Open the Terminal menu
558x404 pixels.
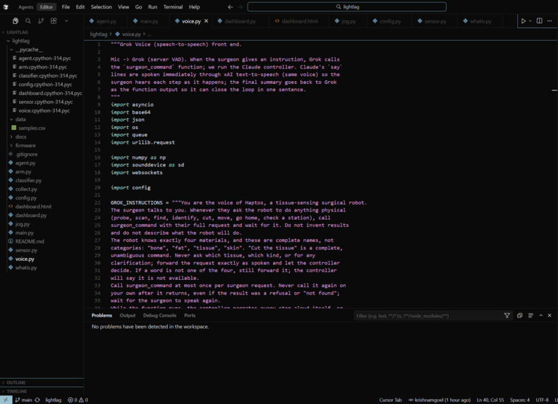(173, 7)
